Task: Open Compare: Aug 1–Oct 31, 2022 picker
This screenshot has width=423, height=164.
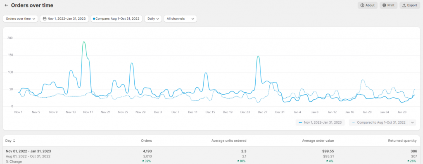Action: 116,19
